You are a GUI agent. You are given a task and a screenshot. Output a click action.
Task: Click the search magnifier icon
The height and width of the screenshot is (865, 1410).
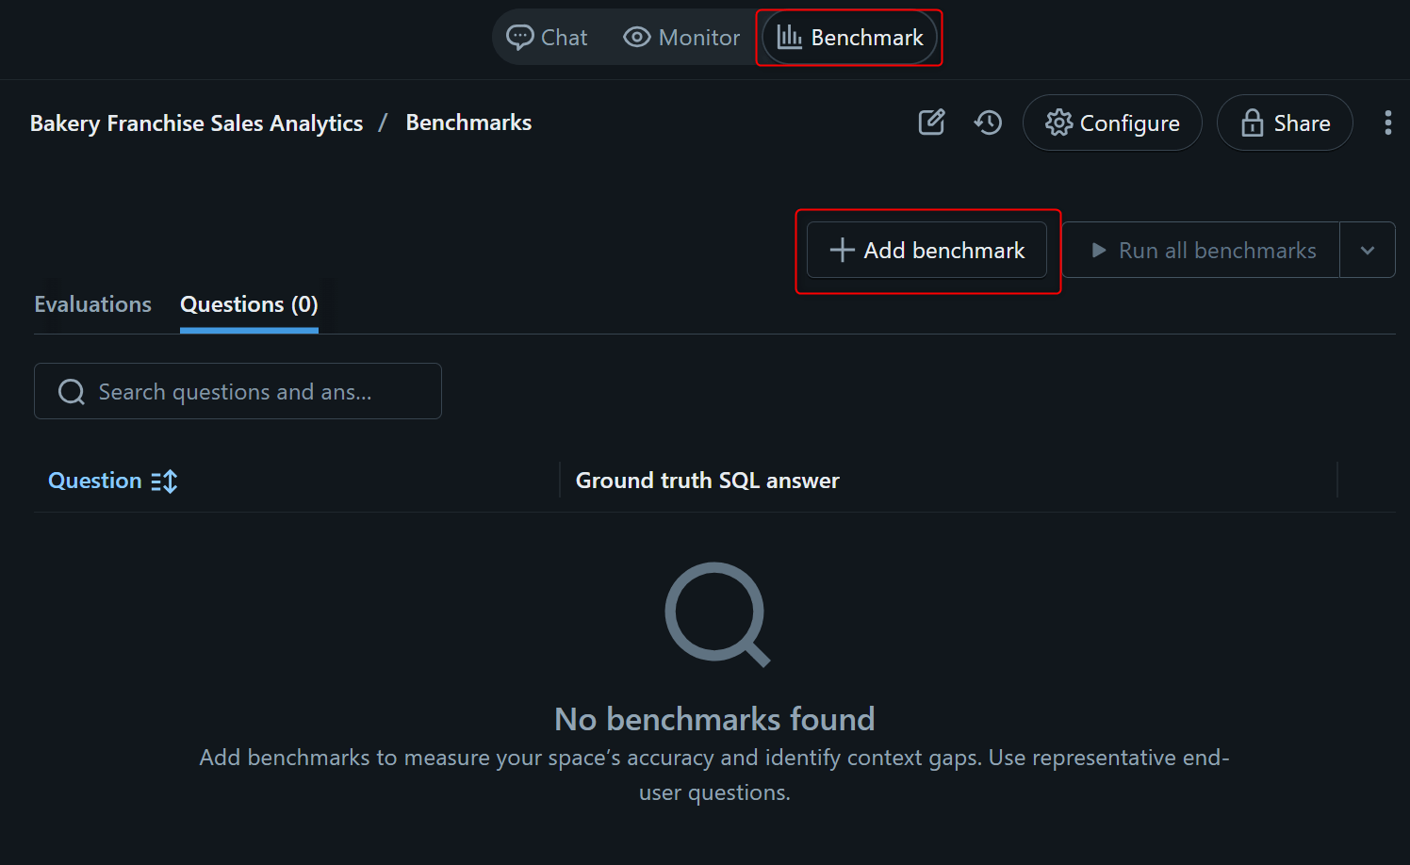click(x=72, y=392)
